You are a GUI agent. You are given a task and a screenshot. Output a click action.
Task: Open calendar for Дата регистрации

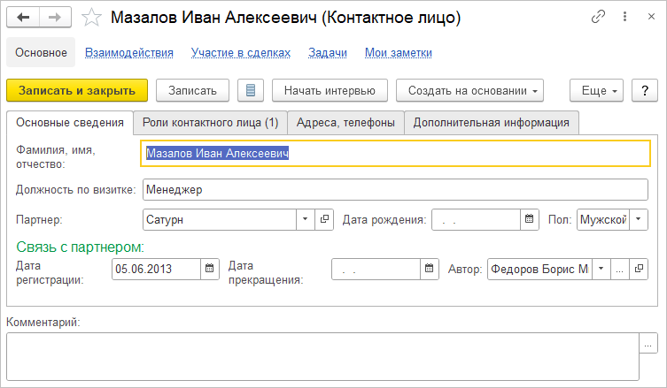[x=210, y=269]
